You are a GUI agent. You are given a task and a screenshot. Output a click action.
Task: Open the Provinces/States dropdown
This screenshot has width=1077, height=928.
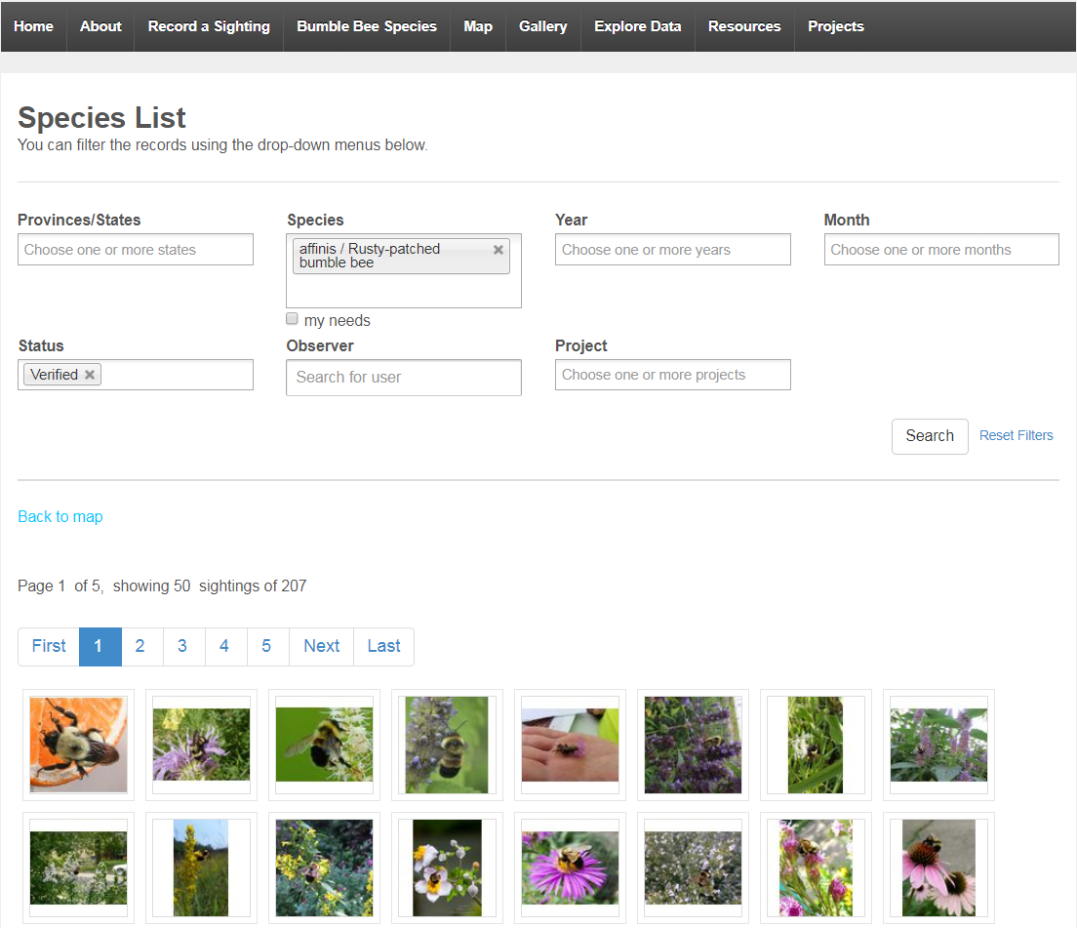click(x=135, y=249)
